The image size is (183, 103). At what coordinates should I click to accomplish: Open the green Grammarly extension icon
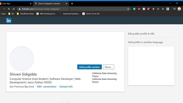[134, 9]
